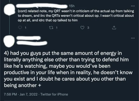View the reply count of 1
This screenshot has height=101, width=139.
pyautogui.click(x=25, y=28)
